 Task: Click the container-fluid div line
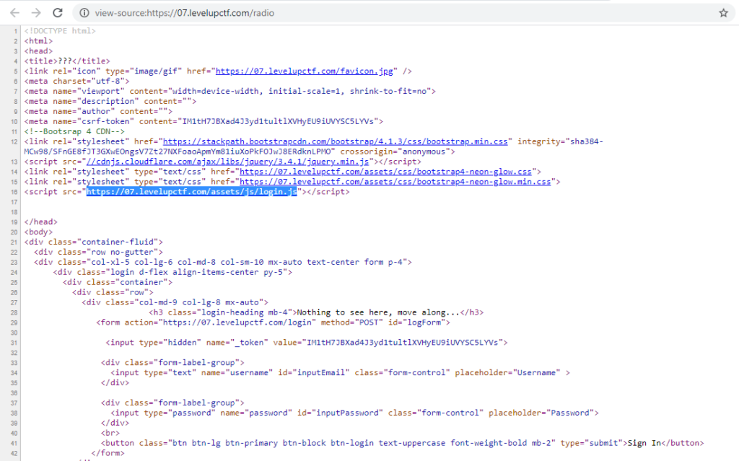pos(94,242)
